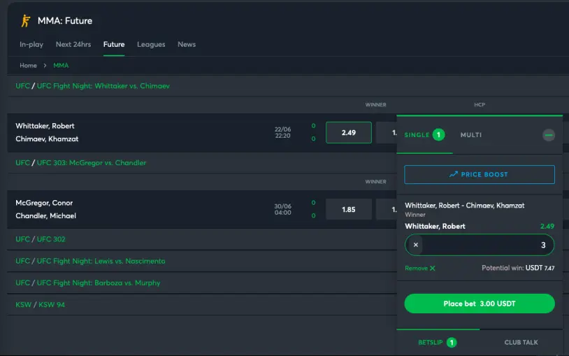Image resolution: width=569 pixels, height=356 pixels.
Task: Go to Home in breadcrumb
Action: pos(28,65)
